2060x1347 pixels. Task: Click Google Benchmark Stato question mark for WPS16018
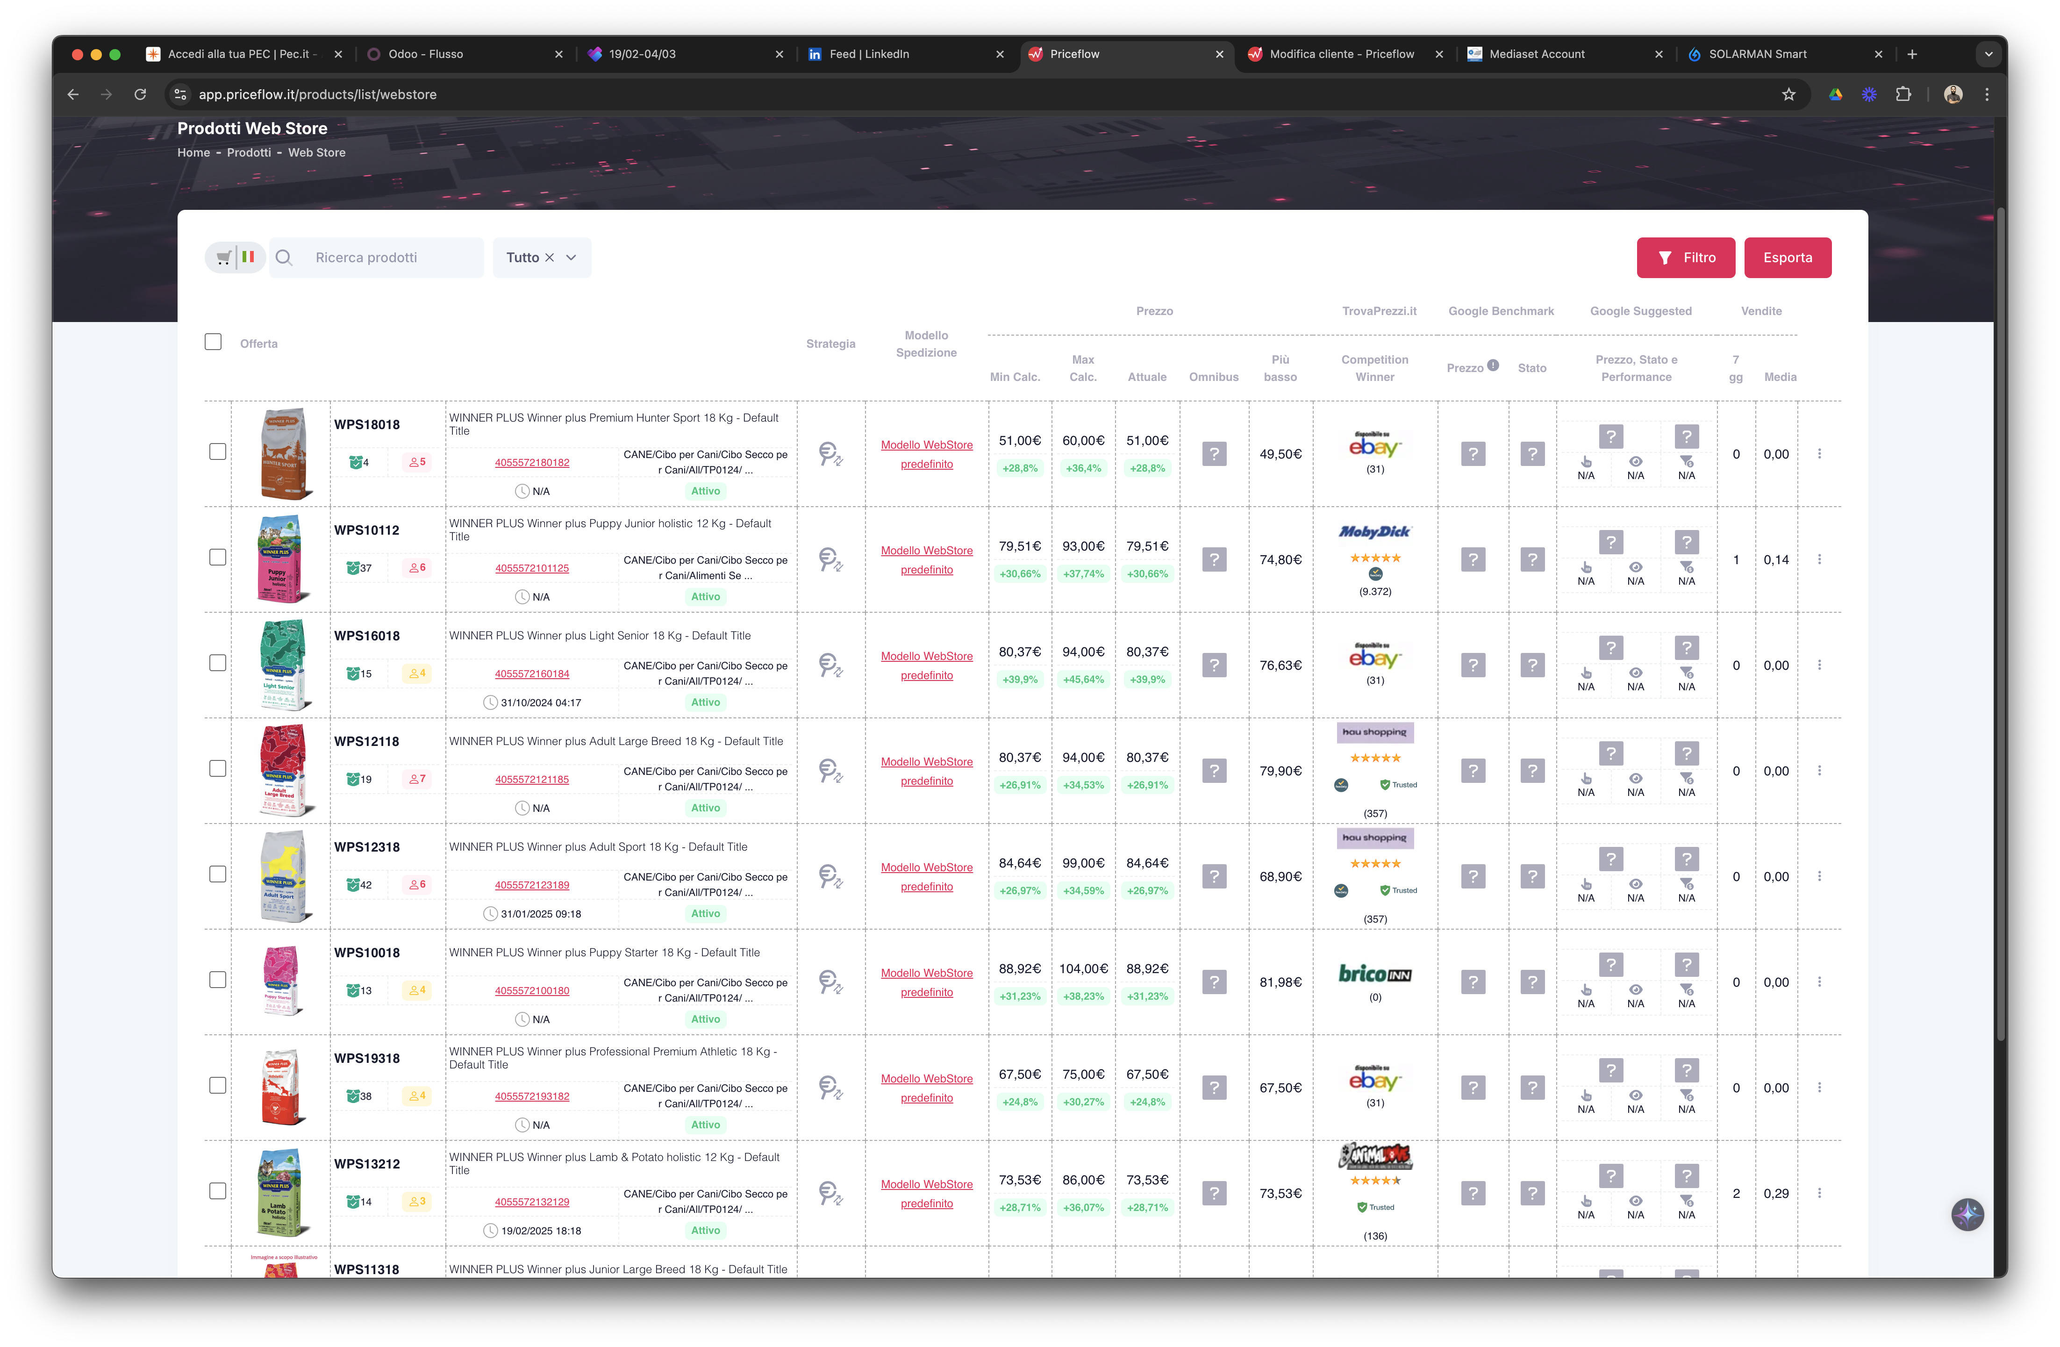coord(1531,665)
